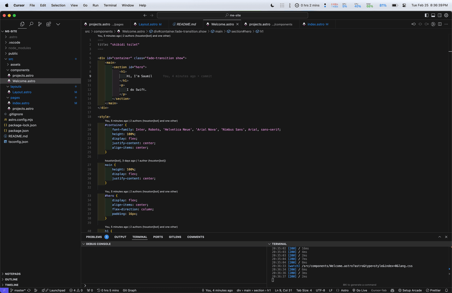Open the Source Control view icon
The height and width of the screenshot is (293, 452).
(40, 24)
